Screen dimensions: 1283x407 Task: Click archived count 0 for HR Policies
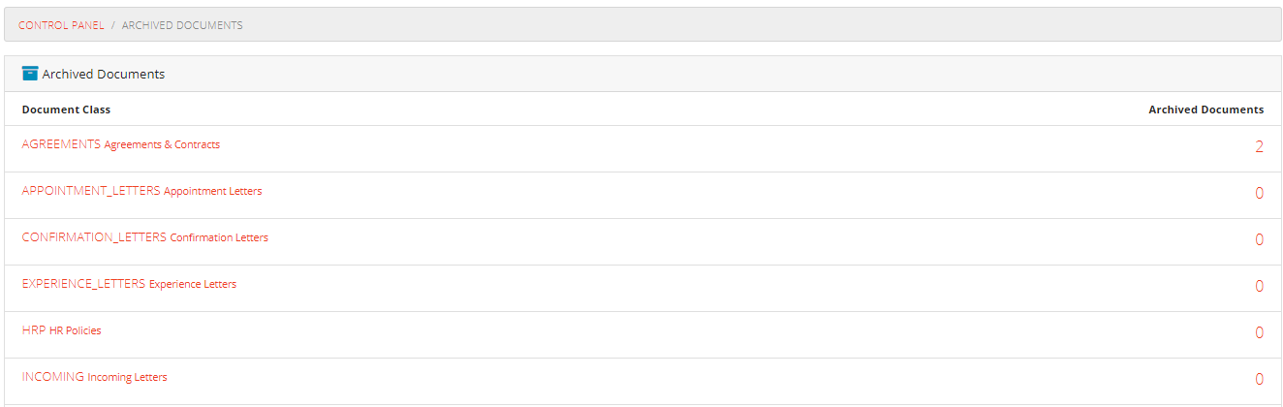tap(1259, 333)
